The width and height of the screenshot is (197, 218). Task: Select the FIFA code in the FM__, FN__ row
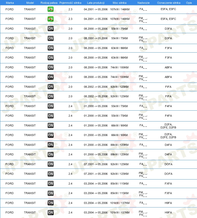[x=168, y=96]
